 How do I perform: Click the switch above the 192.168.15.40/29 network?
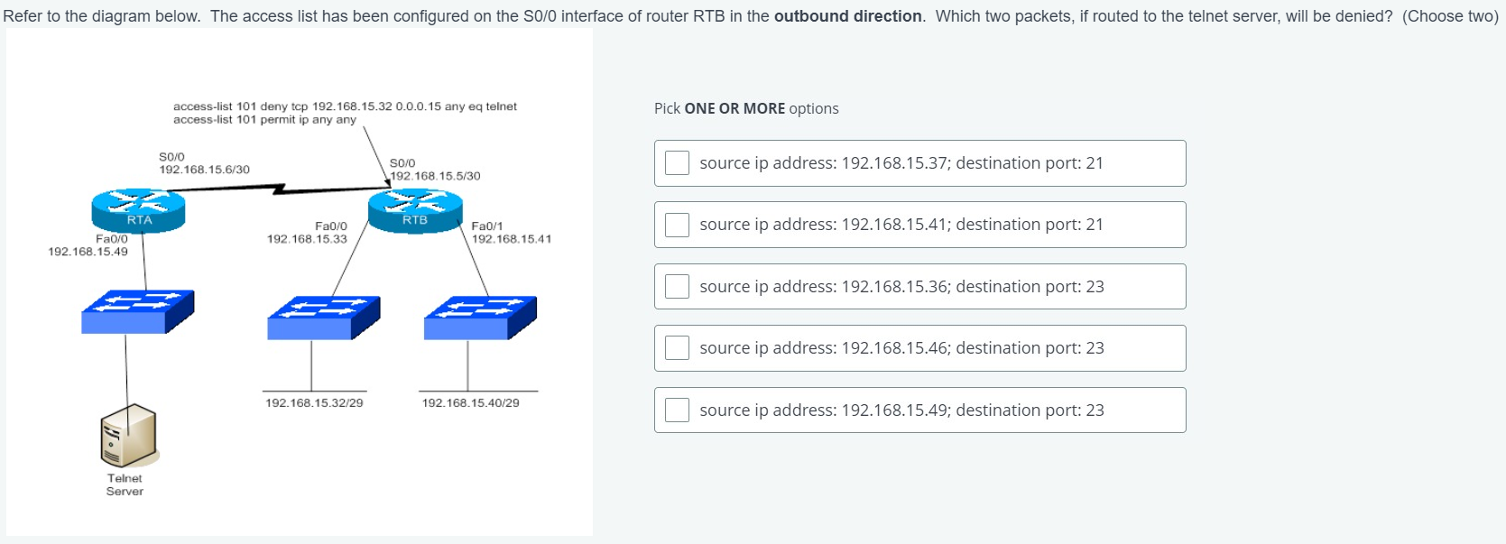pos(480,318)
